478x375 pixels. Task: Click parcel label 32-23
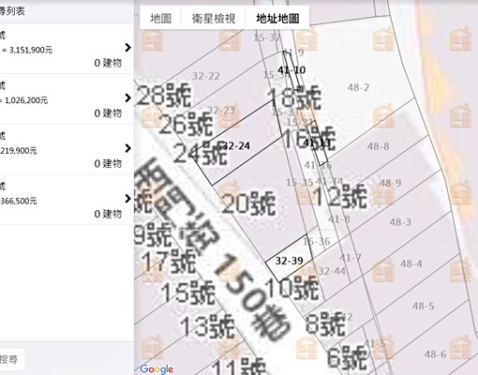coord(221,110)
